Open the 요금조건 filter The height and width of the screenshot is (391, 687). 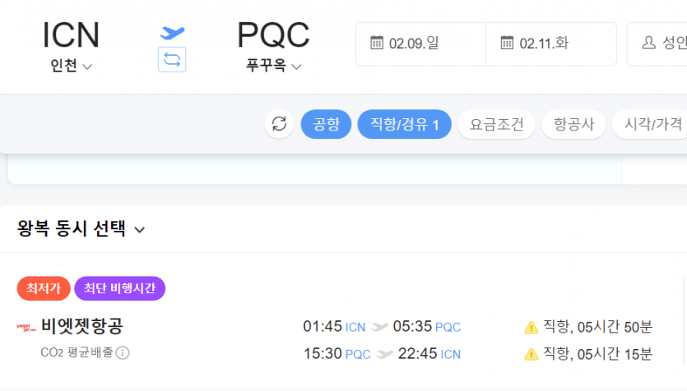tap(496, 124)
